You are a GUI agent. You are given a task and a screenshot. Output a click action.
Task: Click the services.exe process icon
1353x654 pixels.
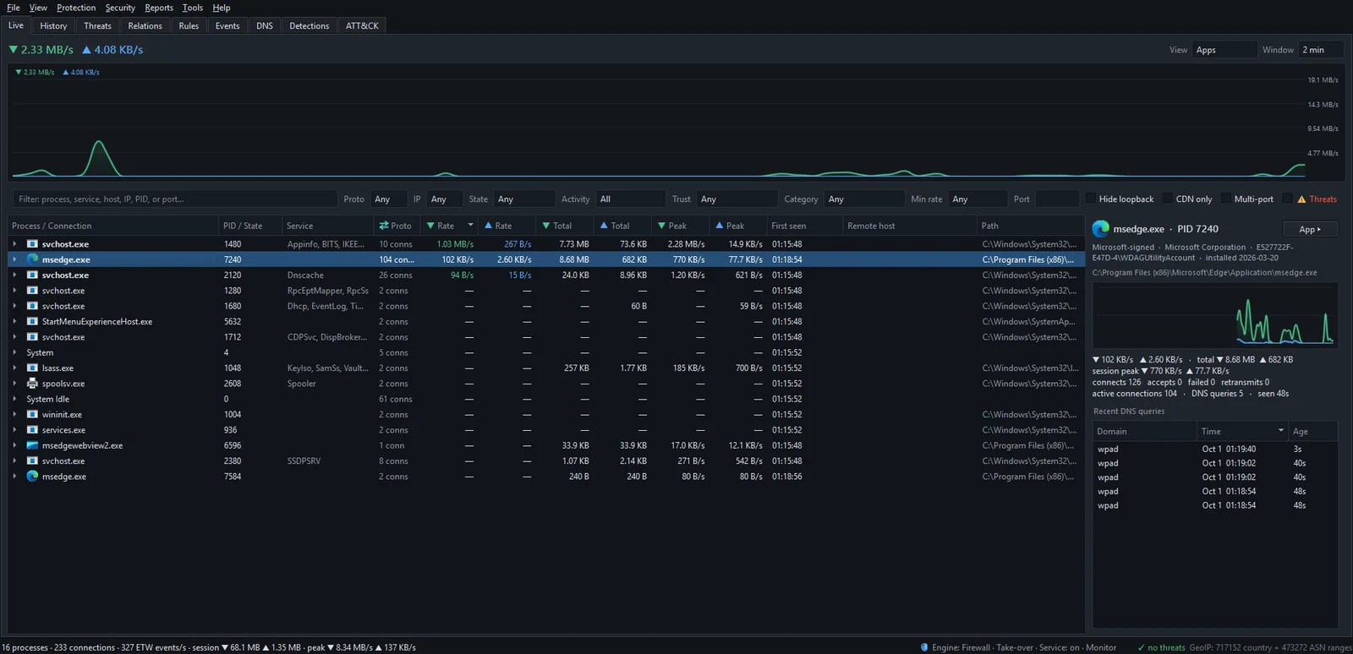click(x=32, y=430)
